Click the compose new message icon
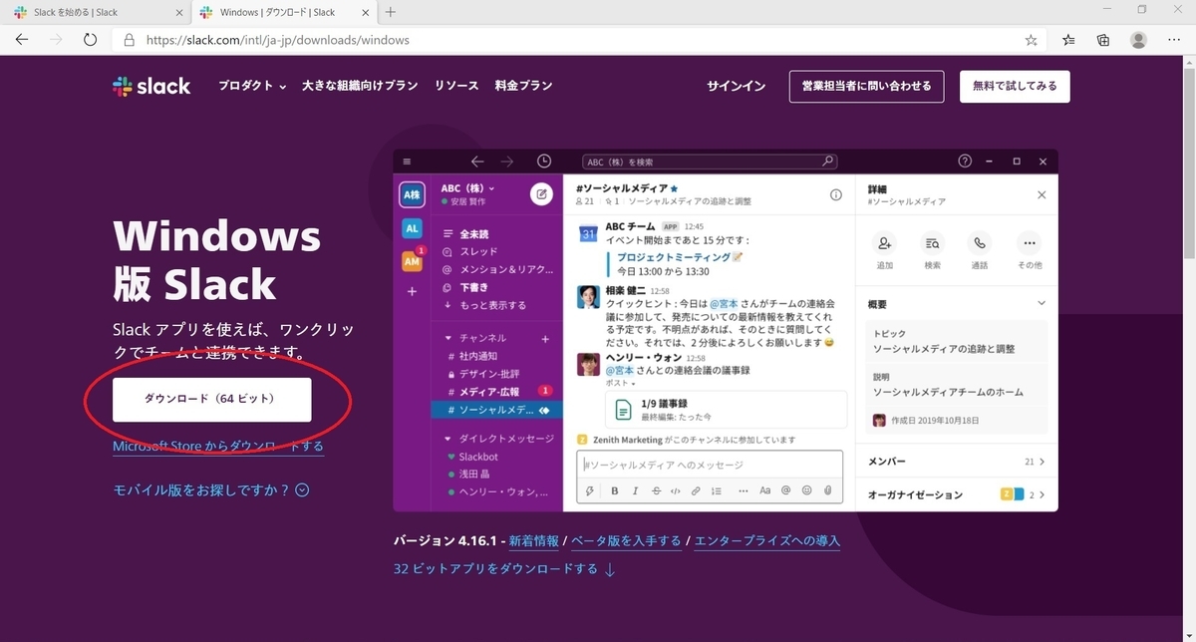The width and height of the screenshot is (1196, 642). [542, 193]
